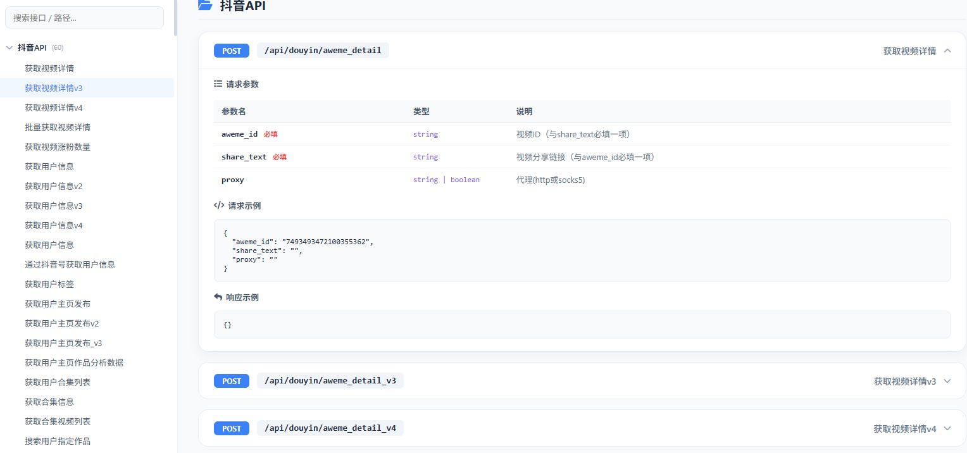Click the aweme_id parameter name
This screenshot has height=453, width=967.
point(239,134)
